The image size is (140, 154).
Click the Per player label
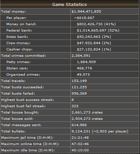(x=16, y=18)
